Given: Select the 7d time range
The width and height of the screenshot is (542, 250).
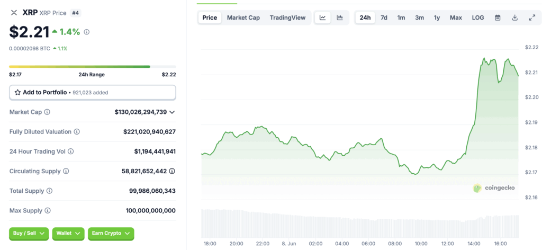Looking at the screenshot, I should click(x=384, y=17).
